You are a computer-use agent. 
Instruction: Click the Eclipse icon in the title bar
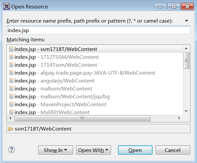click(6, 7)
